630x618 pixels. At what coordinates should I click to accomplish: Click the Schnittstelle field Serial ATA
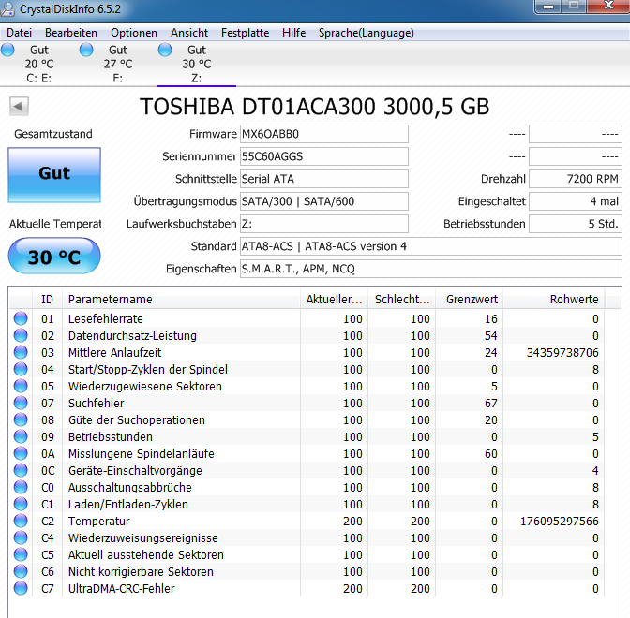coord(324,179)
